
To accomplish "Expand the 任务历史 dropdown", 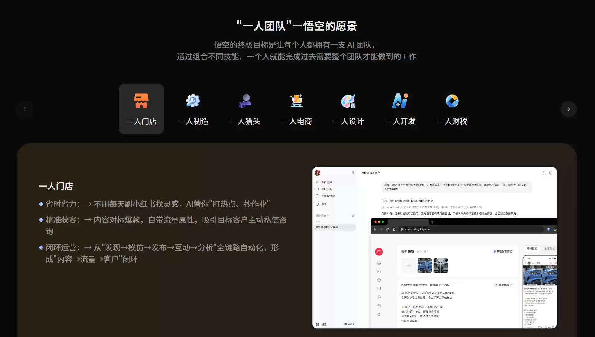I will point(322,216).
